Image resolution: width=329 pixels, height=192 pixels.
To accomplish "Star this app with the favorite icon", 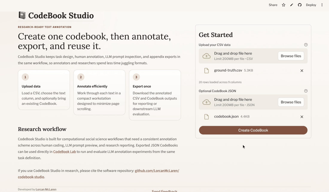I will click(x=284, y=5).
